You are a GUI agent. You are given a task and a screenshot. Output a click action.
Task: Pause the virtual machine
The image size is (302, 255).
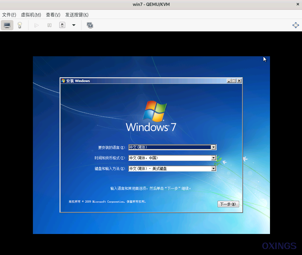(x=49, y=25)
